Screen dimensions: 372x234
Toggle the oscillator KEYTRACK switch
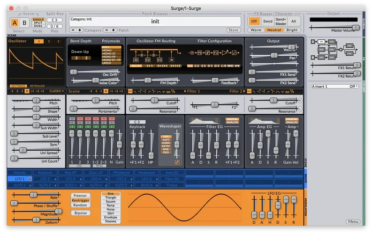[x=18, y=86]
